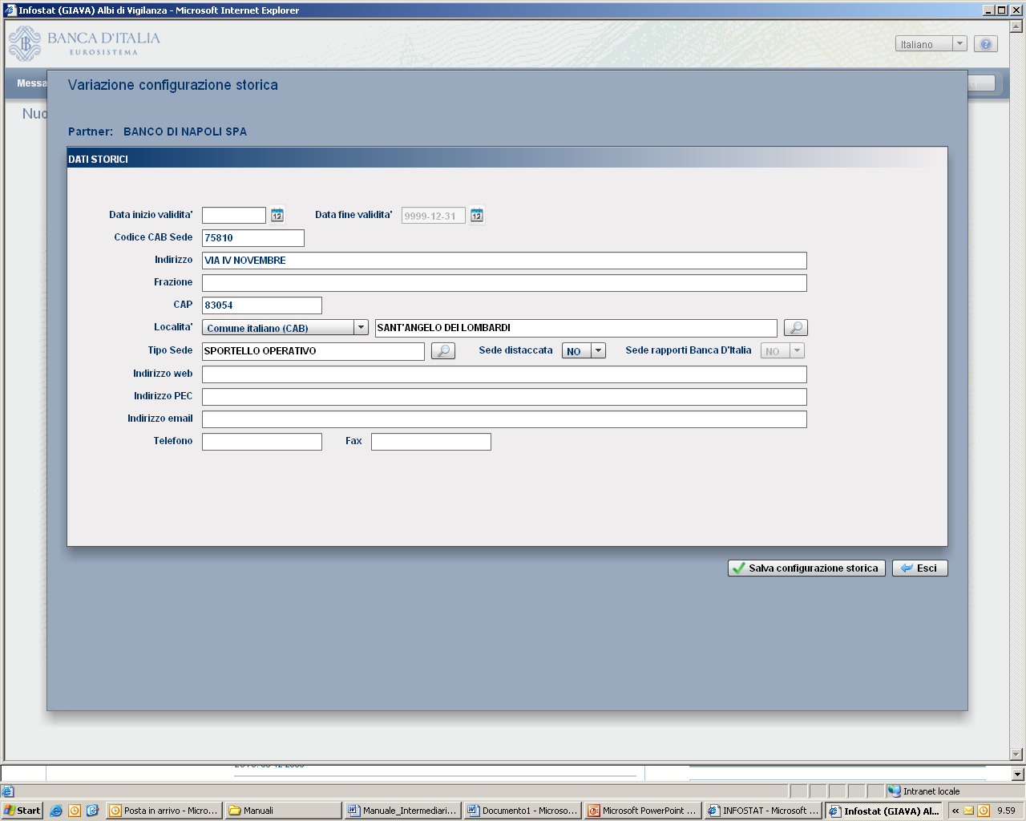Open the help question mark icon
The height and width of the screenshot is (821, 1026).
pyautogui.click(x=986, y=44)
